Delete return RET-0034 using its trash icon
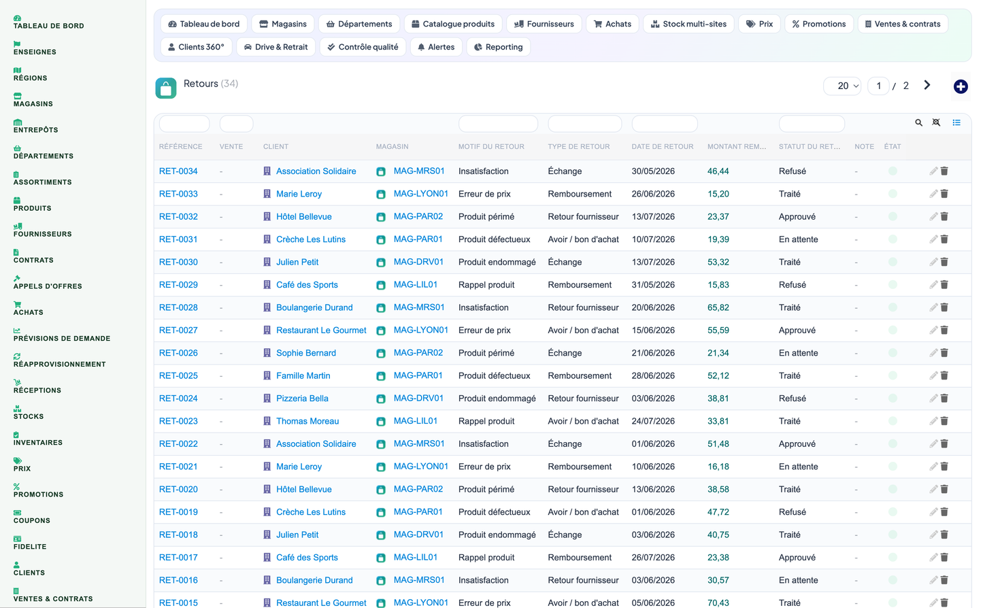The image size is (983, 608). (x=944, y=171)
